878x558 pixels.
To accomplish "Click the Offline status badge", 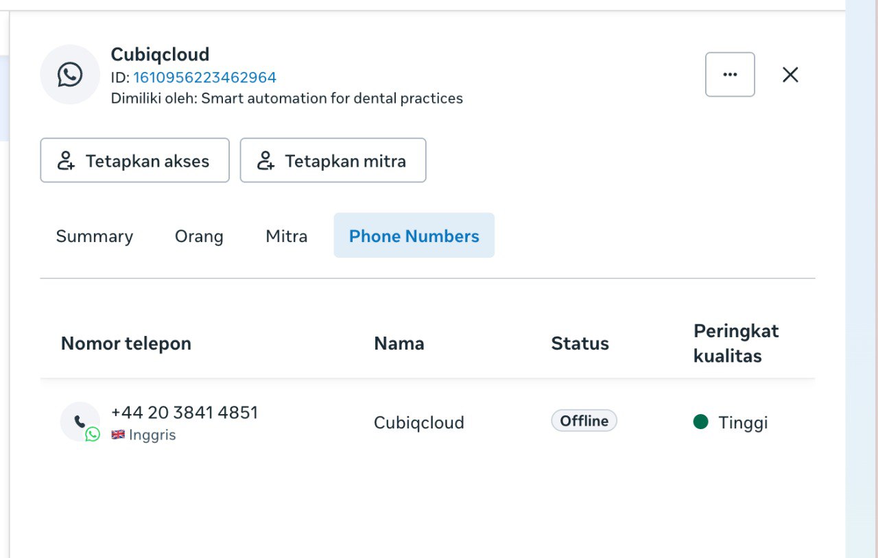I will pos(584,421).
